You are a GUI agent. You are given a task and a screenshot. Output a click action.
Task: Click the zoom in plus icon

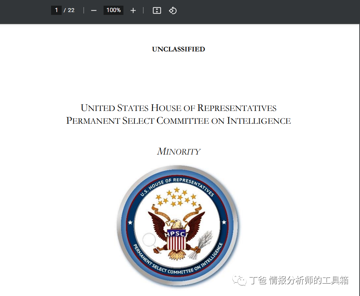(x=133, y=11)
